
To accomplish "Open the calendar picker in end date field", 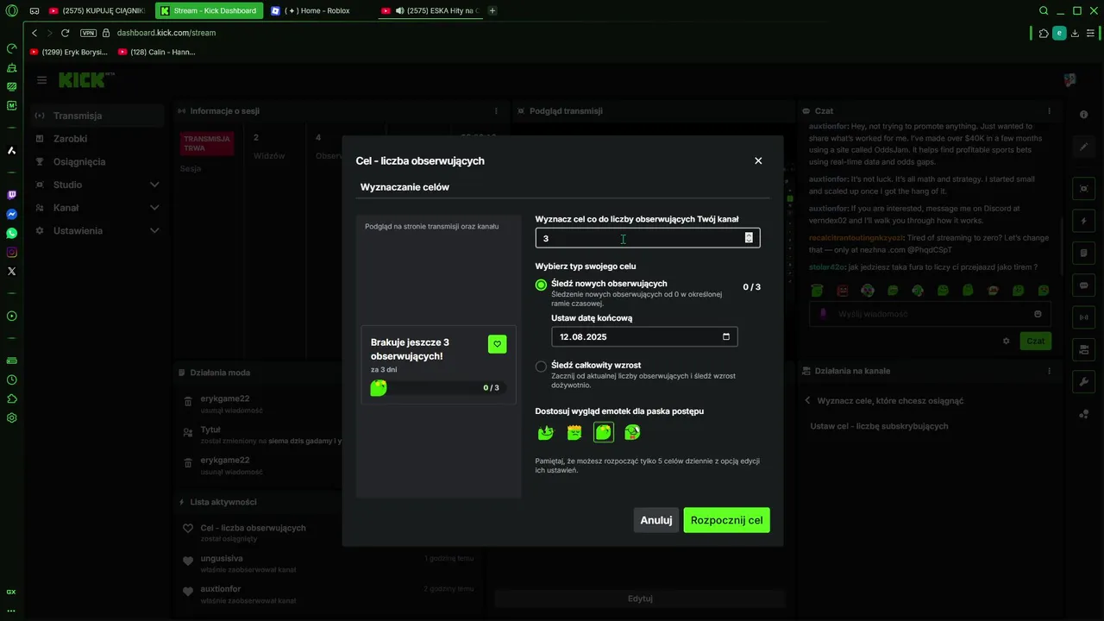I will (726, 336).
